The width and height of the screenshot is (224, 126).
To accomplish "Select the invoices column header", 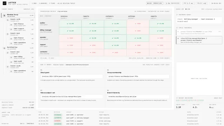I will click(70, 17).
